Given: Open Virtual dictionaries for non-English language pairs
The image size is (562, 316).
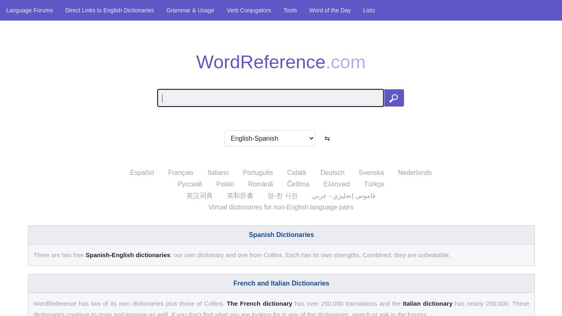Looking at the screenshot, I should coord(281,207).
